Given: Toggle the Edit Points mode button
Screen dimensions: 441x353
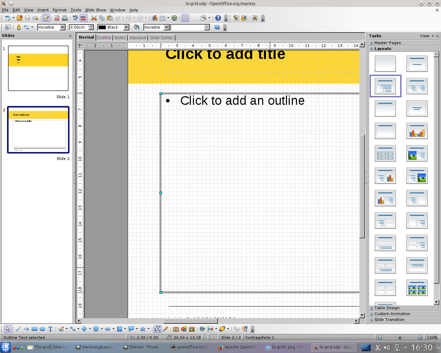Looking at the screenshot, I should 157,329.
